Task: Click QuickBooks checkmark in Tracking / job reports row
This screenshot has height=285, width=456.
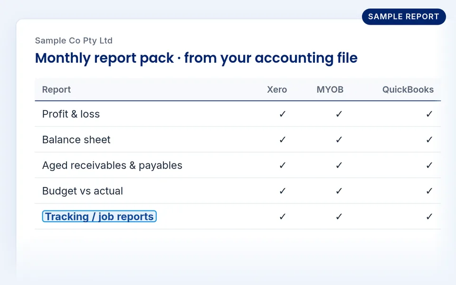Action: pos(429,217)
